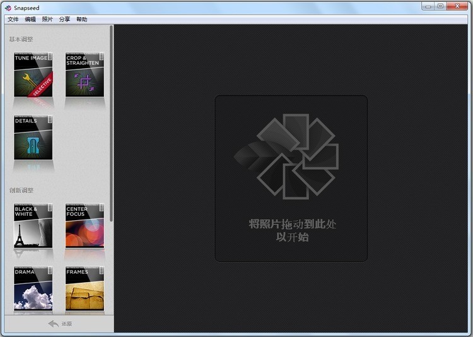Open the 文件 (File) menu
The height and width of the screenshot is (337, 473).
(13, 20)
